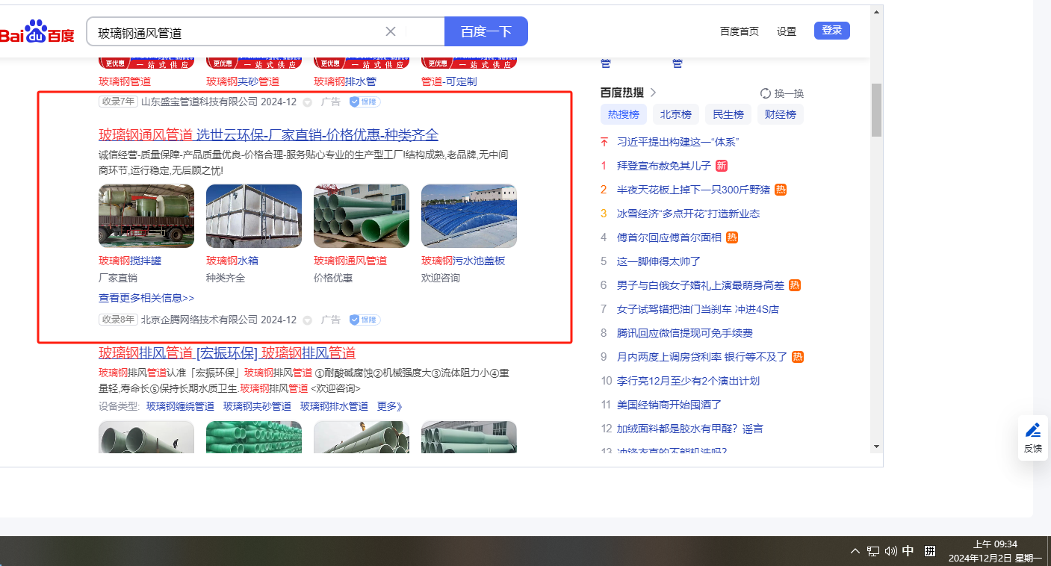Open the network icon in the taskbar
This screenshot has height=566, width=1051.
click(x=872, y=551)
